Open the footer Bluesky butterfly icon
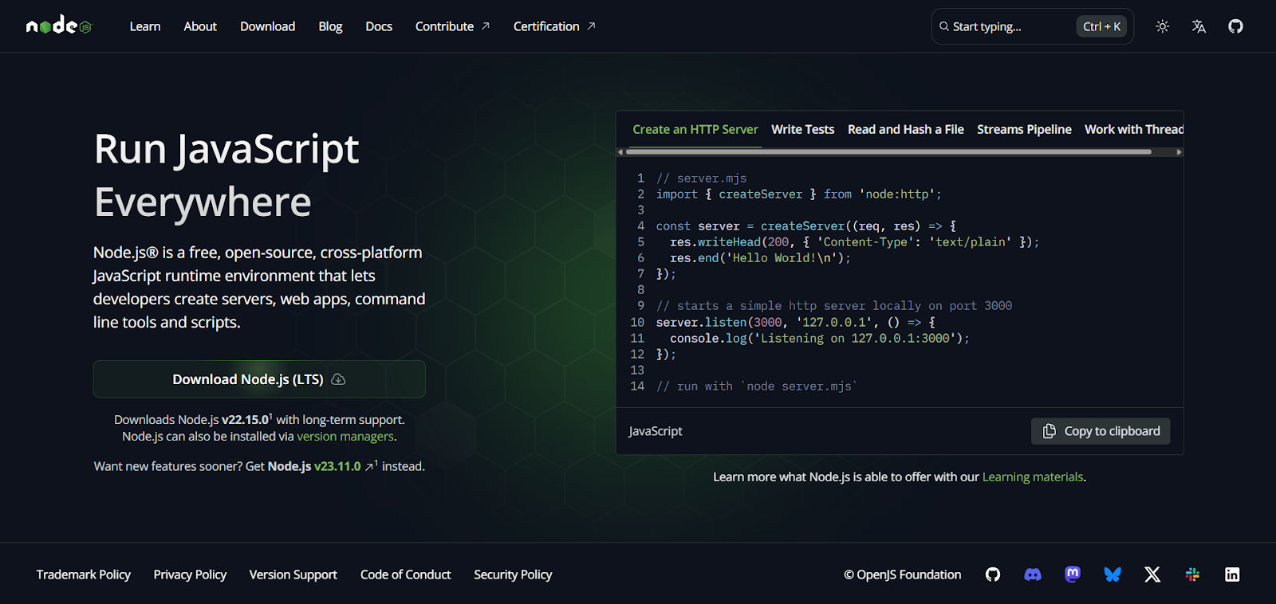This screenshot has width=1276, height=604. click(1113, 575)
